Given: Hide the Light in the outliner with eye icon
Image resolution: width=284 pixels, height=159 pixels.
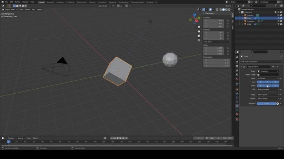Looking at the screenshot, I should pyautogui.click(x=278, y=24).
